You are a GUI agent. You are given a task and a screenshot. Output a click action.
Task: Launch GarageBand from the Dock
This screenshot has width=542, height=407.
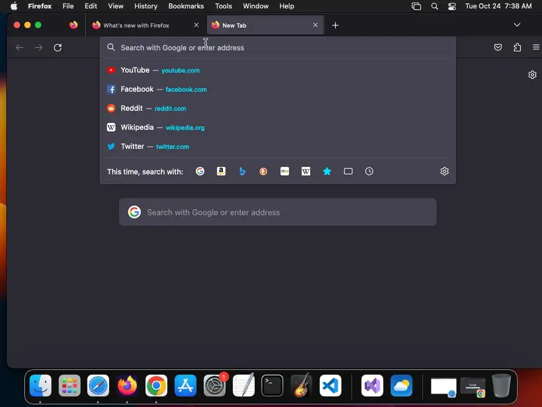301,385
